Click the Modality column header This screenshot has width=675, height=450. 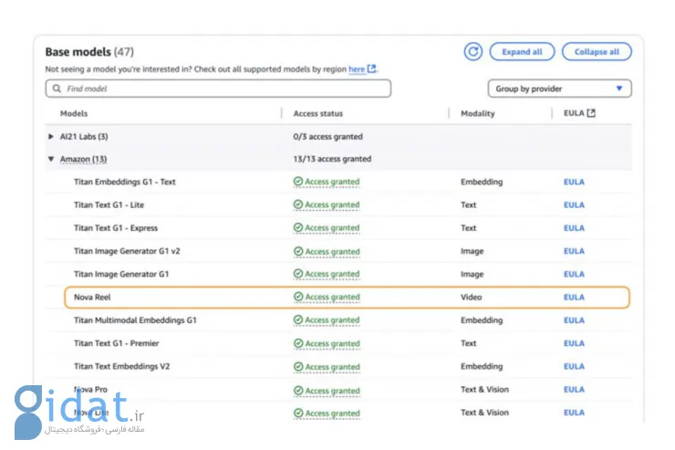click(x=477, y=113)
